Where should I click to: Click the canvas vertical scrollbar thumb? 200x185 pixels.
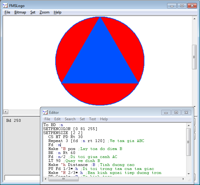pos(194,57)
